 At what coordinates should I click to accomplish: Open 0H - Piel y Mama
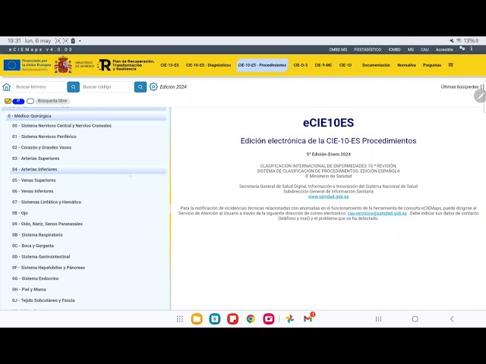[x=29, y=290]
